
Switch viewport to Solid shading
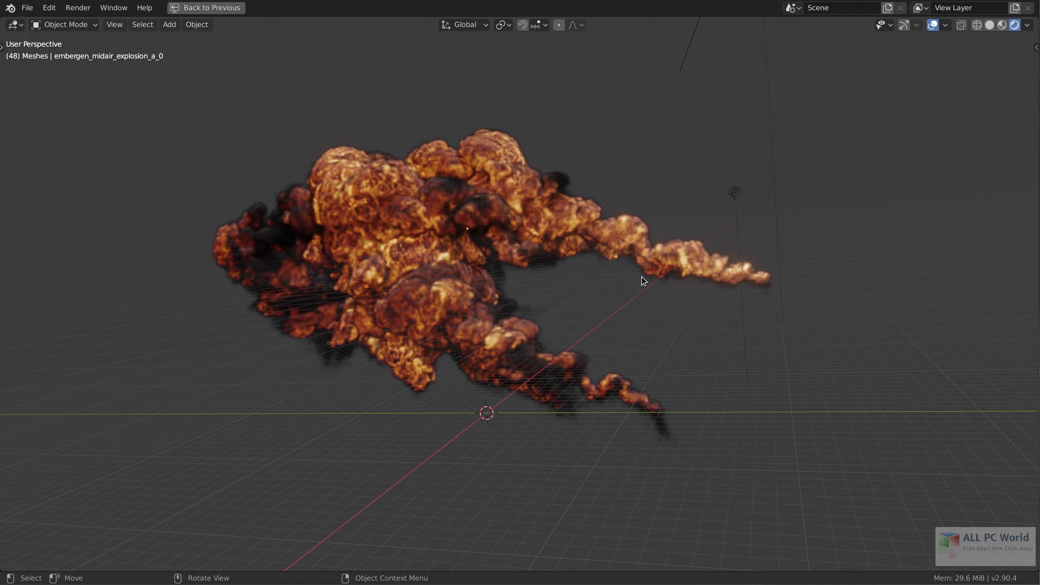pyautogui.click(x=990, y=25)
